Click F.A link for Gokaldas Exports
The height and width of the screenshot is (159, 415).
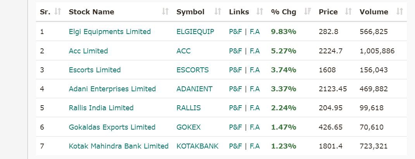[255, 127]
